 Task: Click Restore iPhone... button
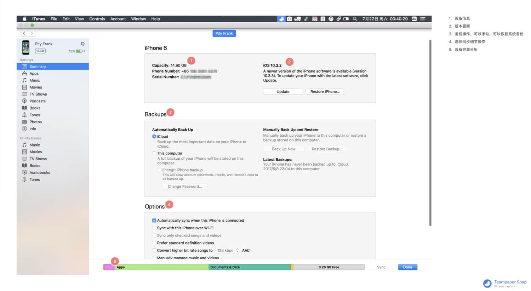pyautogui.click(x=325, y=92)
